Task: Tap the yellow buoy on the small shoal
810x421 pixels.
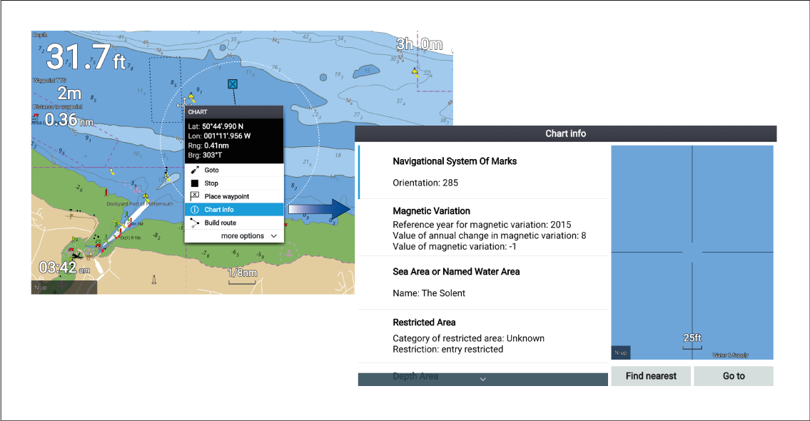Action: (x=167, y=176)
